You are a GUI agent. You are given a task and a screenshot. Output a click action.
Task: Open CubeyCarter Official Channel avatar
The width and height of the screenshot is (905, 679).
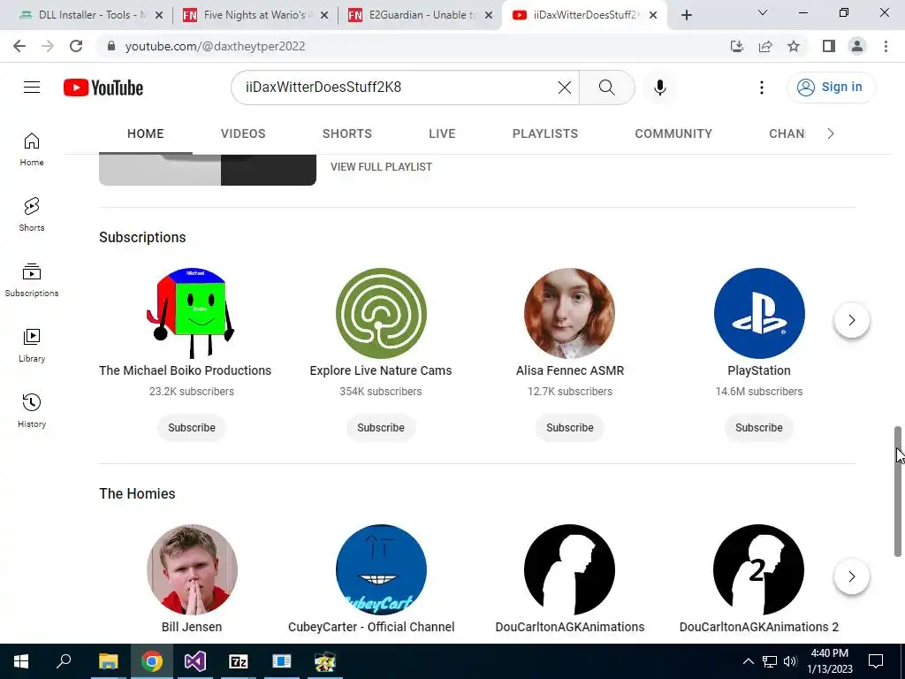point(381,570)
